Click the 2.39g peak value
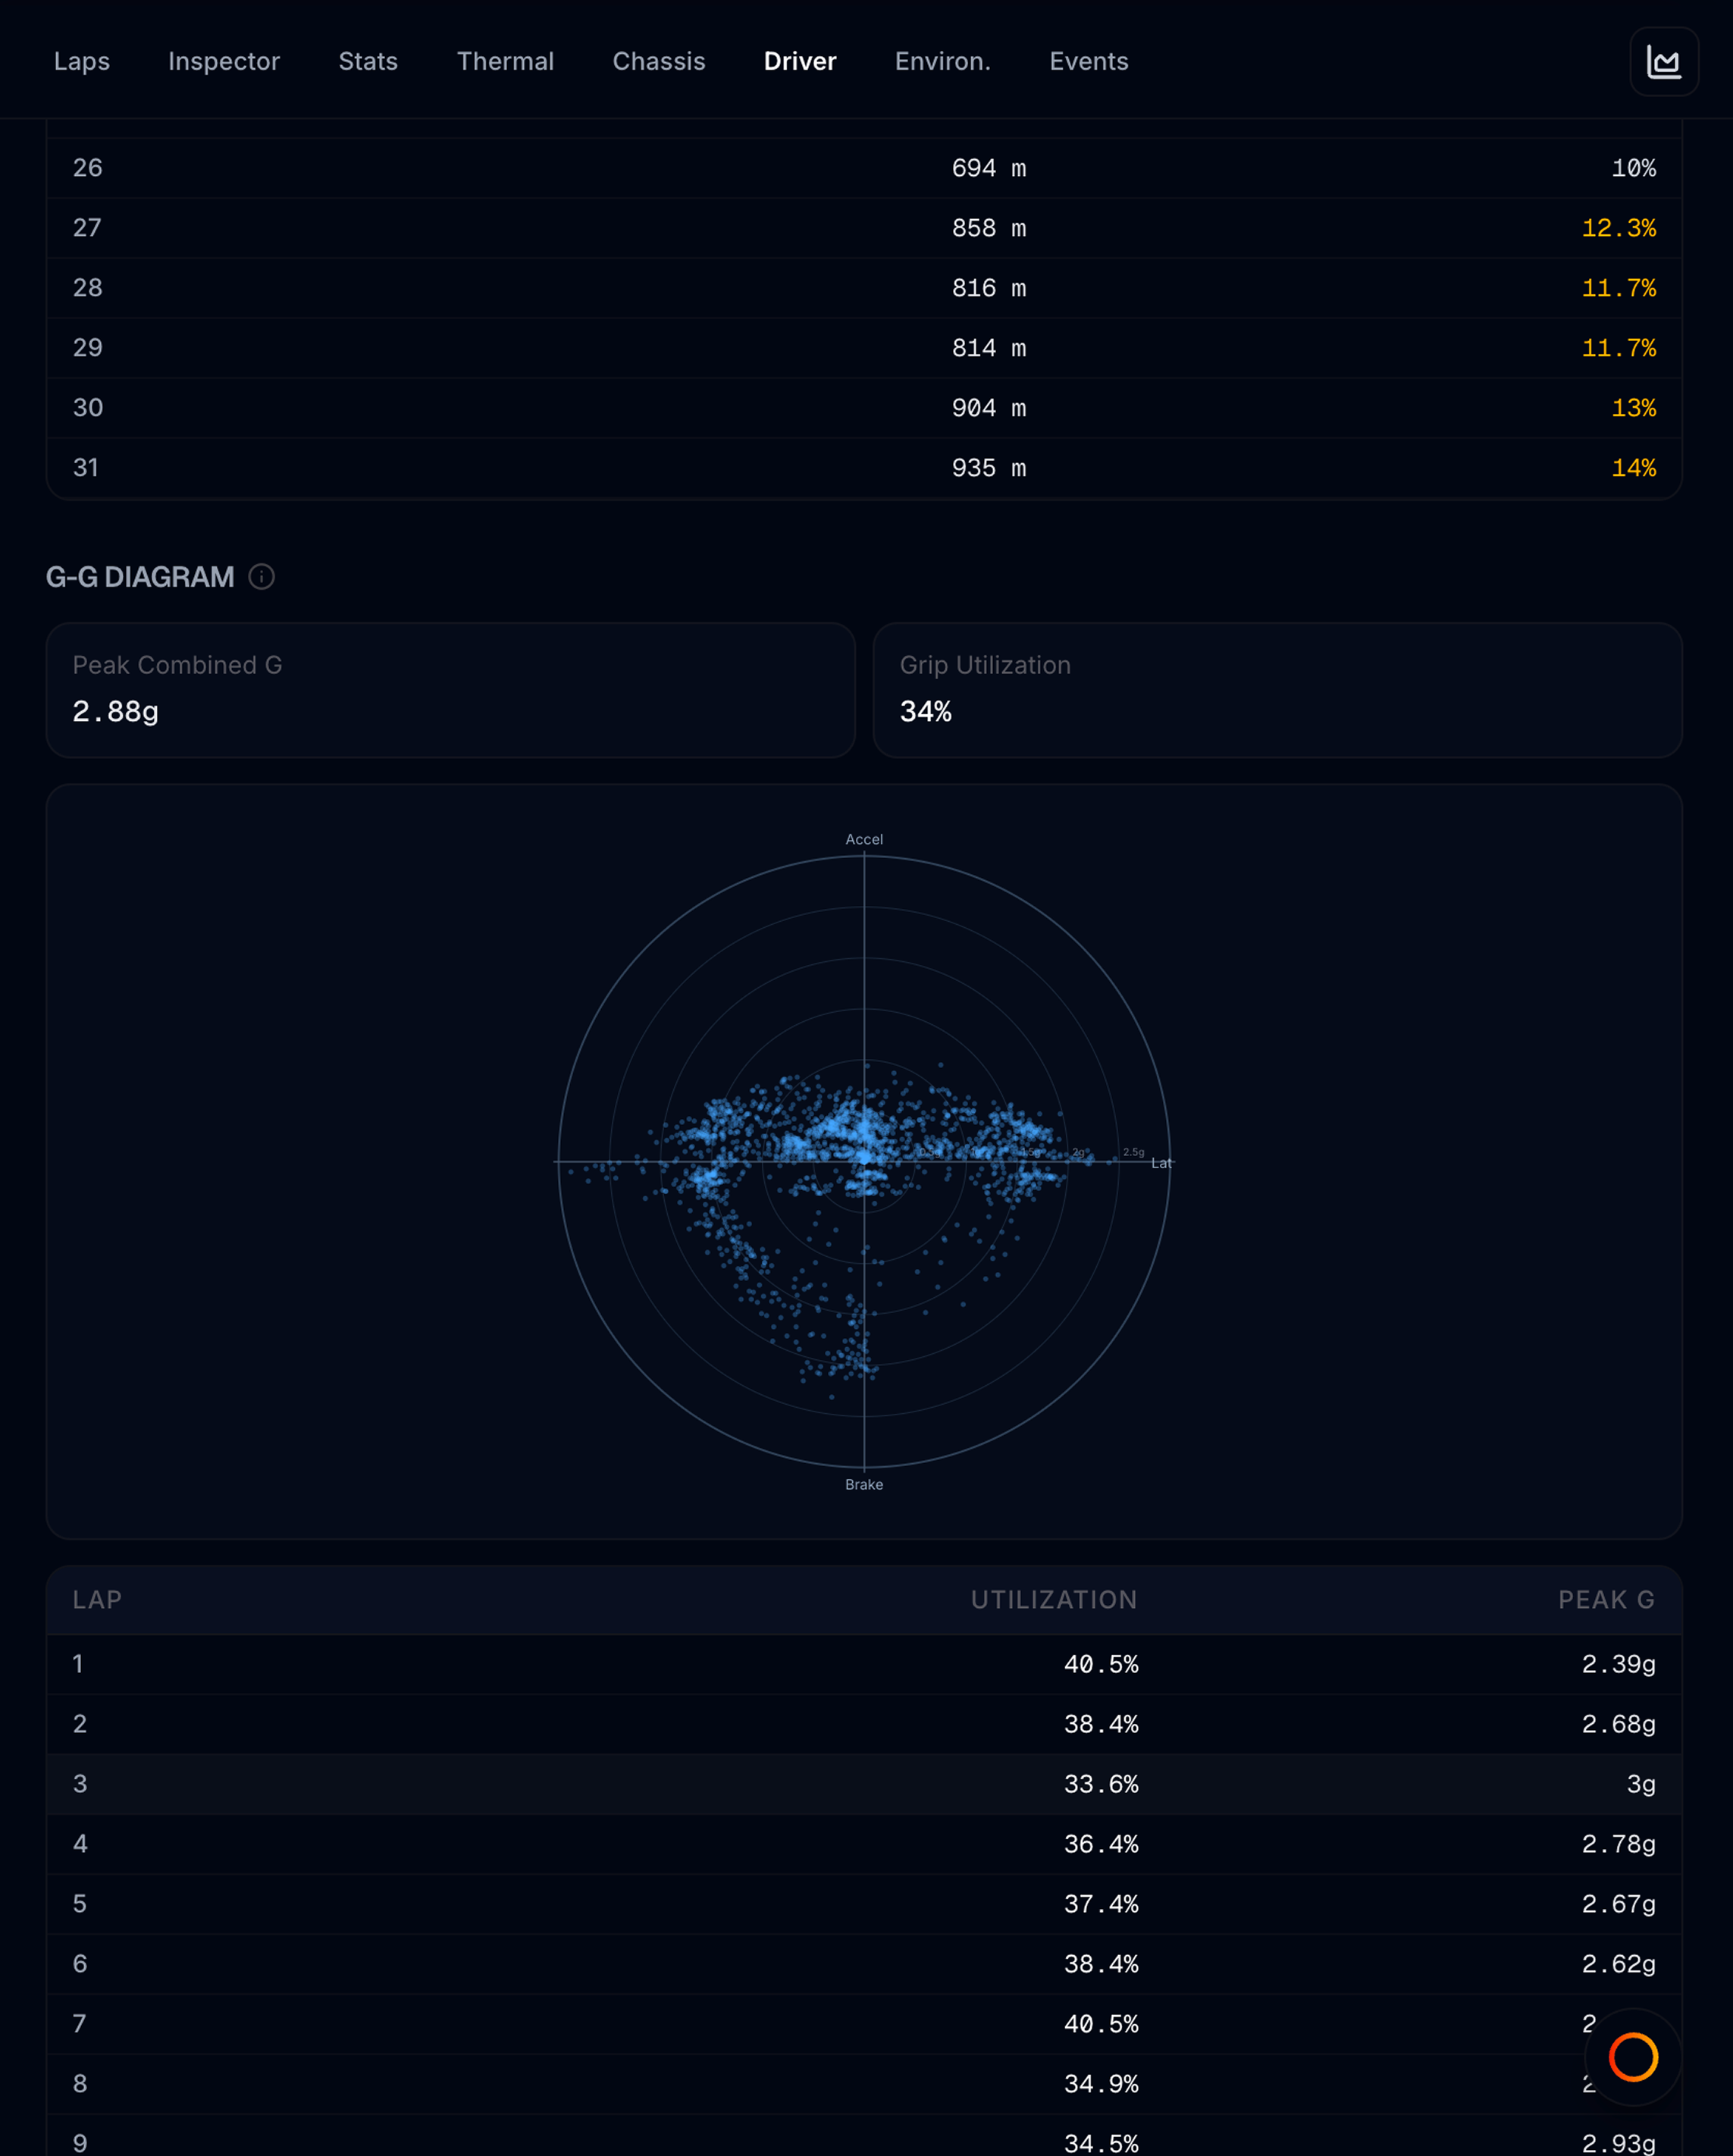Image resolution: width=1733 pixels, height=2156 pixels. pos(1618,1664)
